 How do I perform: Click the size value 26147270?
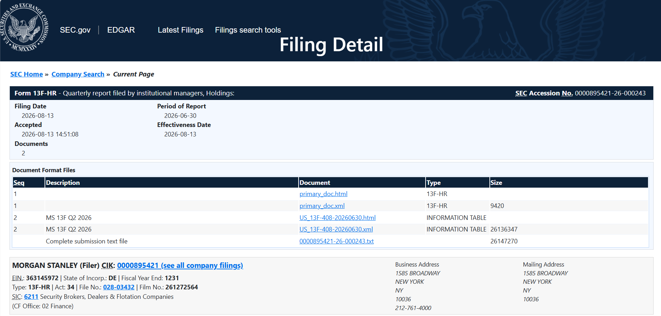pyautogui.click(x=504, y=241)
